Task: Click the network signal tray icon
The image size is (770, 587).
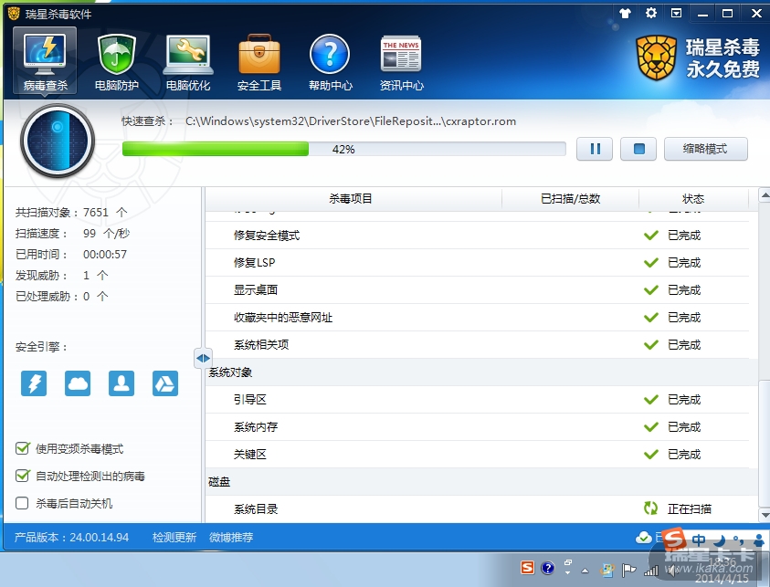Action: pyautogui.click(x=651, y=570)
